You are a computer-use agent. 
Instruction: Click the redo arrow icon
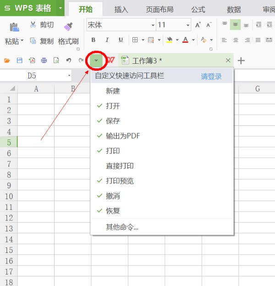pos(81,61)
